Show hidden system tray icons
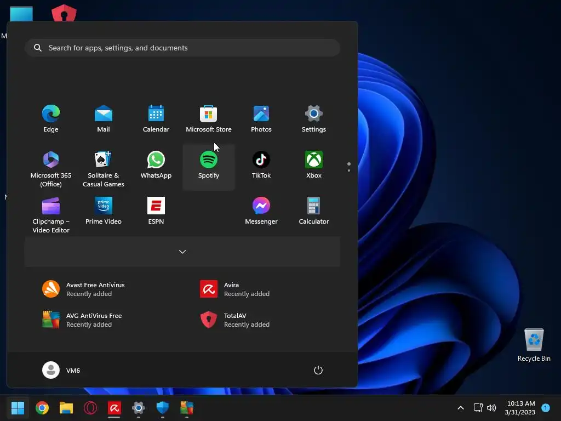 tap(461, 408)
